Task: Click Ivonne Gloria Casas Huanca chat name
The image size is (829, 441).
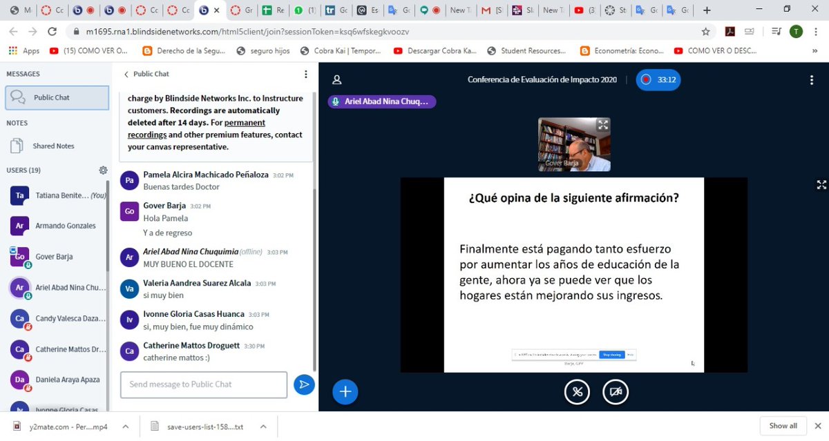Action: pos(194,314)
